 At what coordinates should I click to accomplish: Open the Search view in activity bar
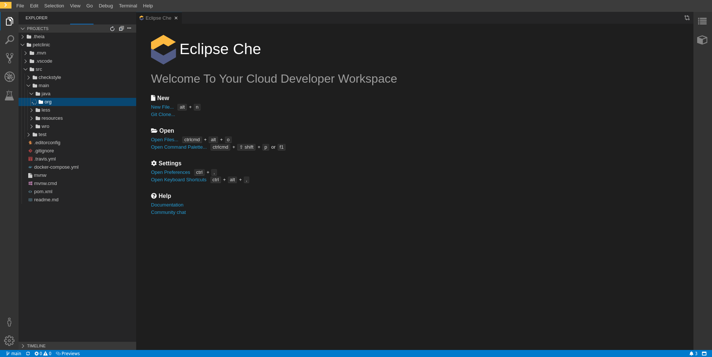tap(9, 40)
